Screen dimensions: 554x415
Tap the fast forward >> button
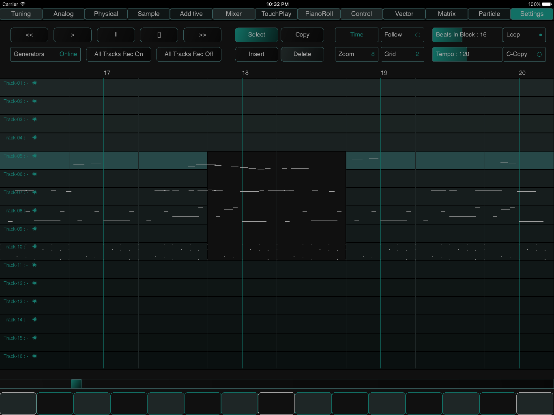(202, 35)
